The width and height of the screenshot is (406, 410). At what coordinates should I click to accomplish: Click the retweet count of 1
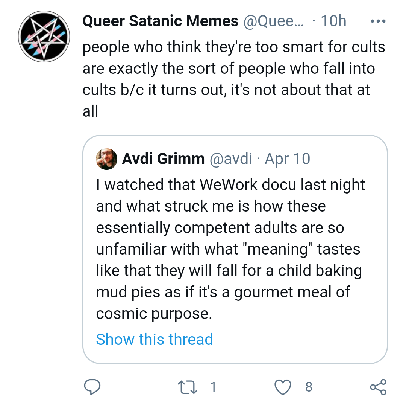coord(213,387)
